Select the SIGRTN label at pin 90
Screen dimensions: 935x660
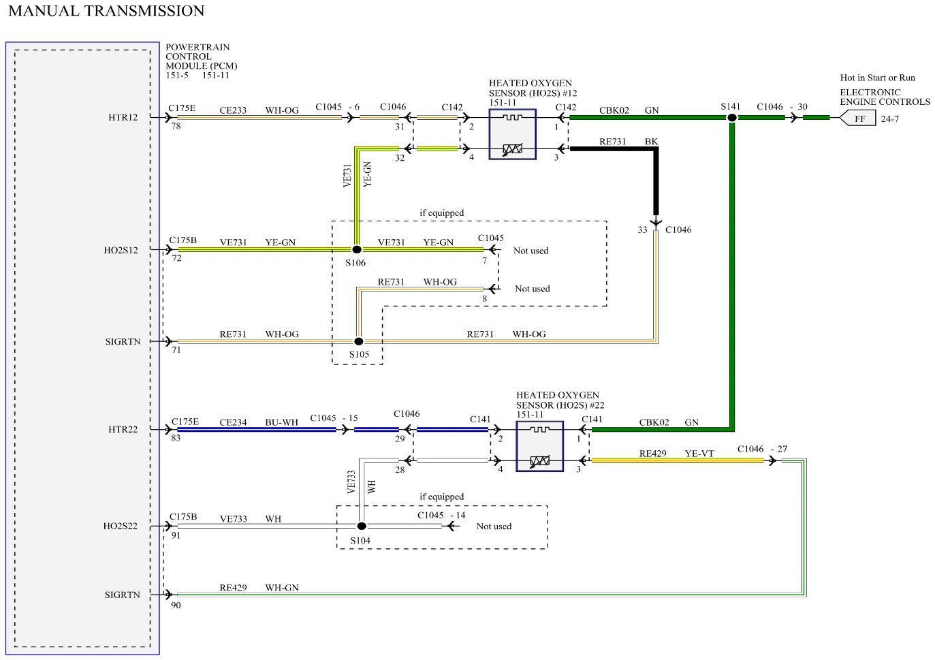[x=122, y=595]
